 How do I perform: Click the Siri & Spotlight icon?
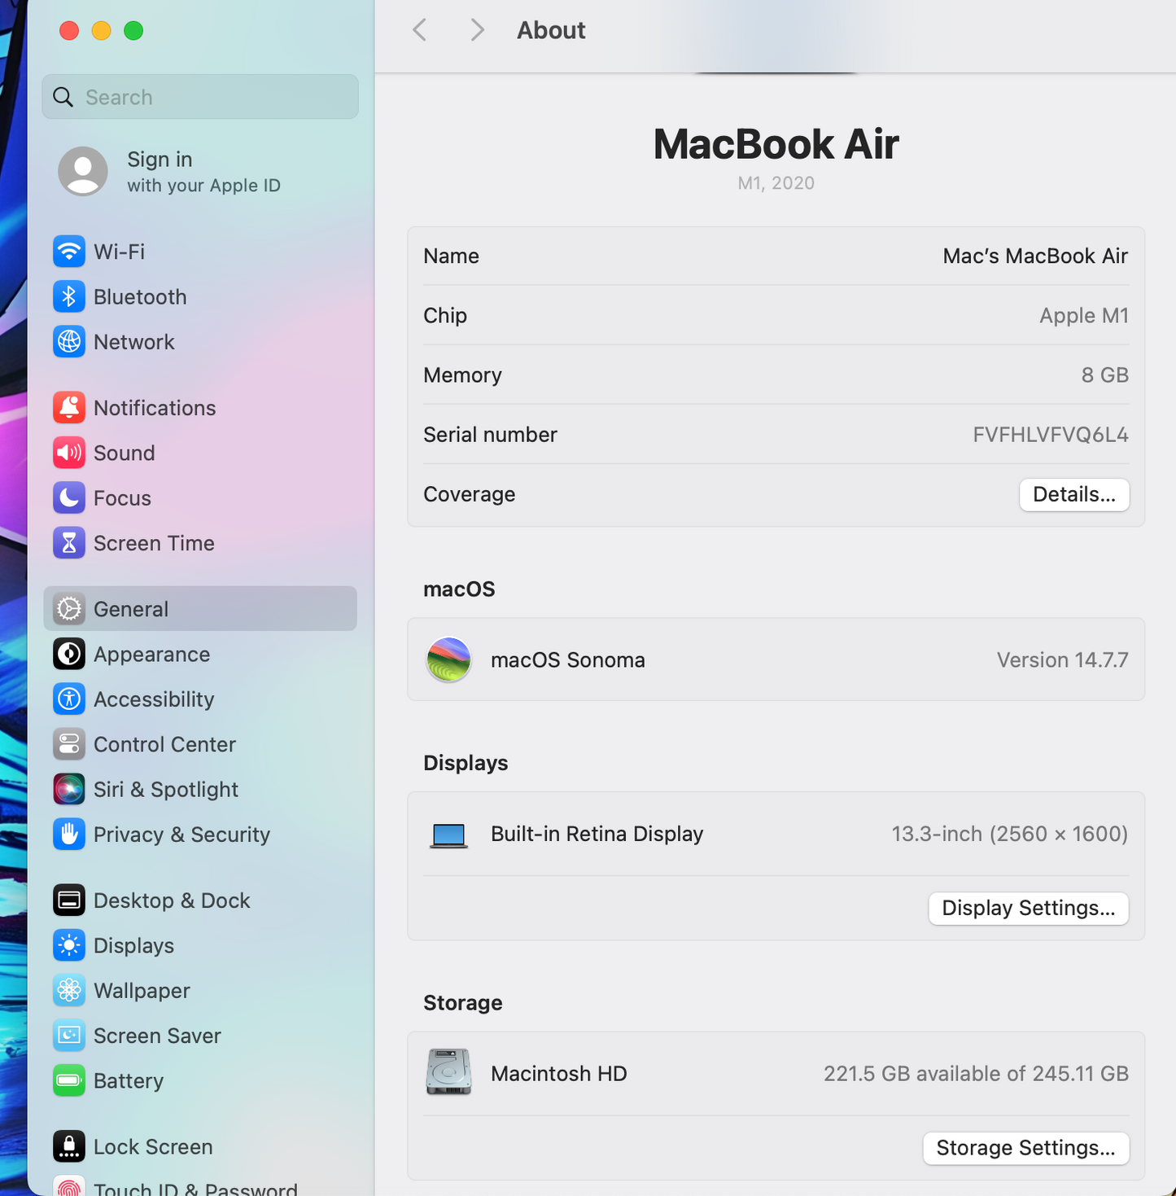point(69,789)
